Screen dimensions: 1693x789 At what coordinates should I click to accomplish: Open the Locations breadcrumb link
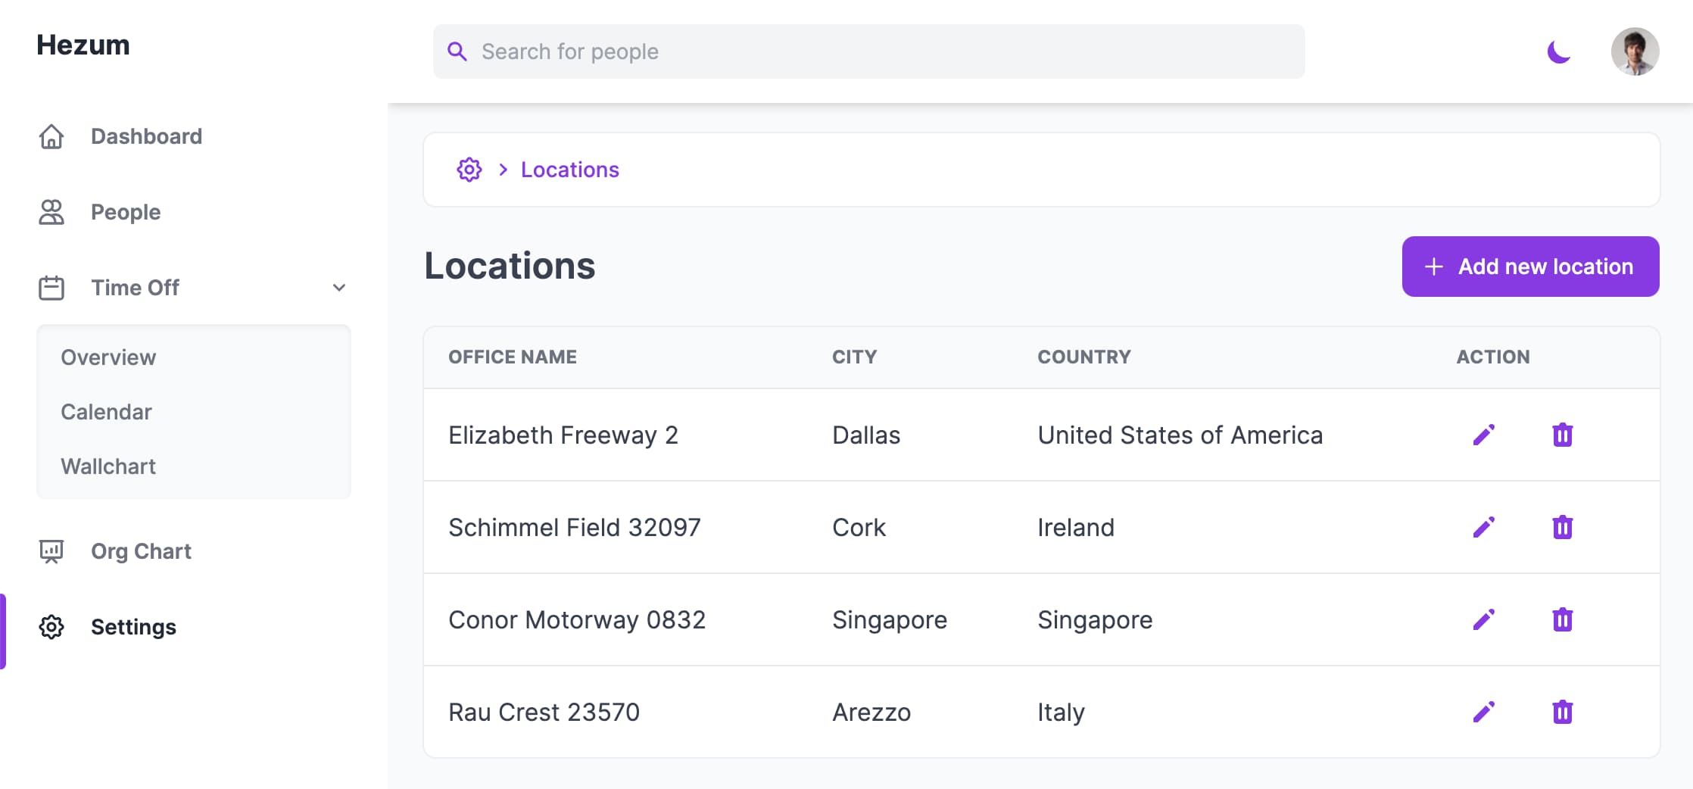tap(569, 170)
